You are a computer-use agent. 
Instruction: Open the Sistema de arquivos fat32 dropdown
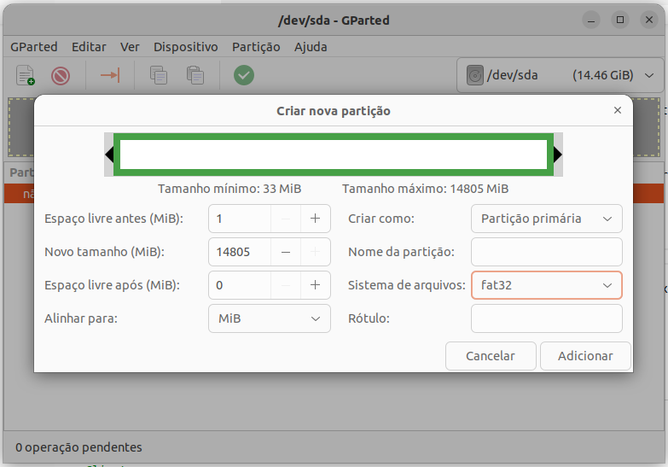547,285
